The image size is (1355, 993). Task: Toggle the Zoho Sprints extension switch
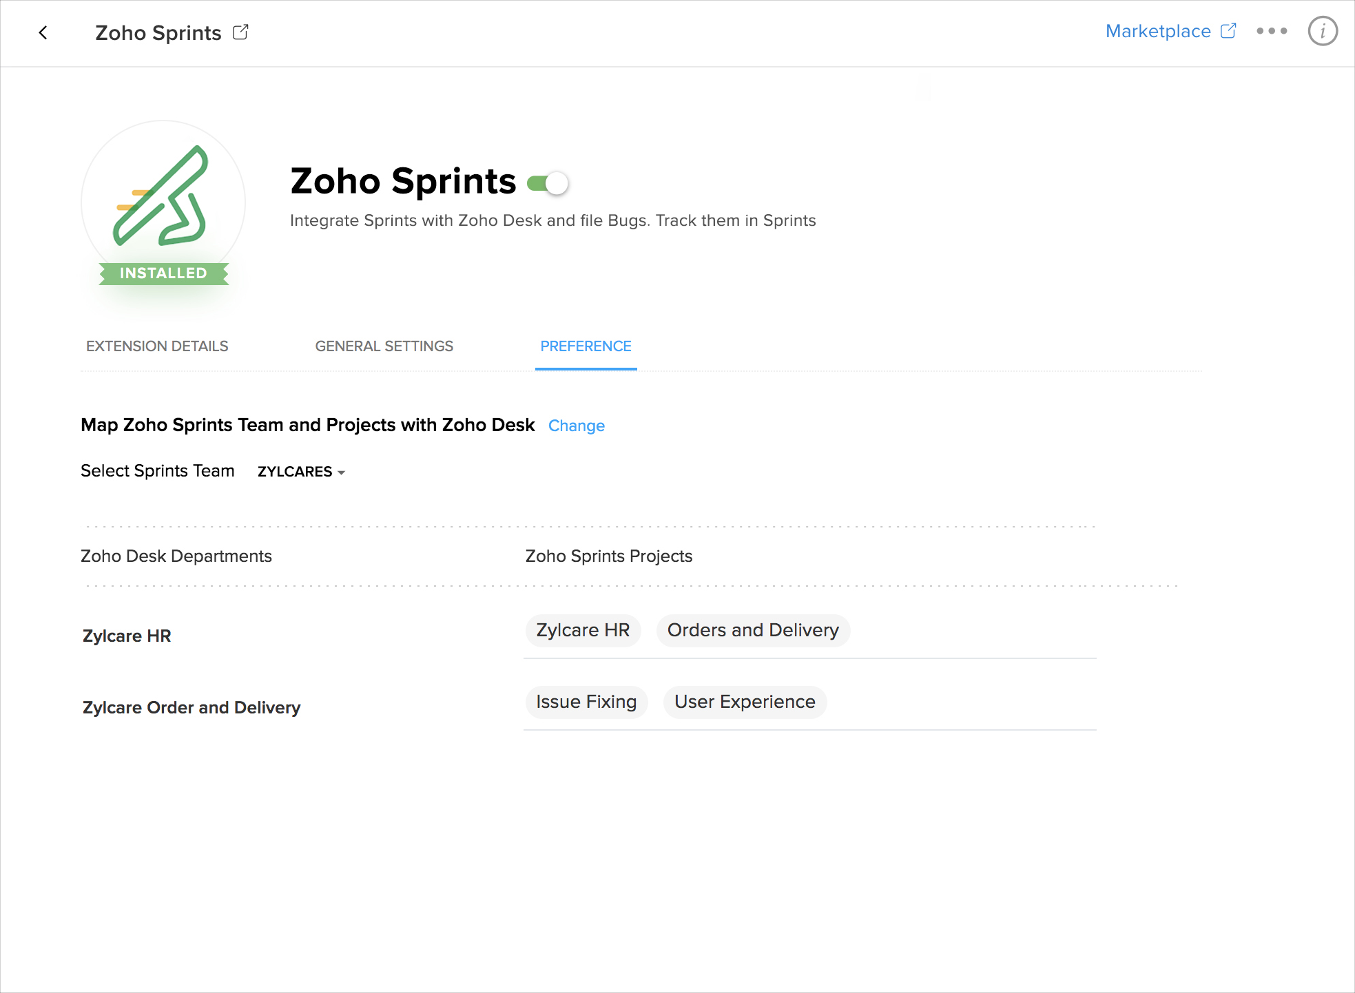click(548, 184)
